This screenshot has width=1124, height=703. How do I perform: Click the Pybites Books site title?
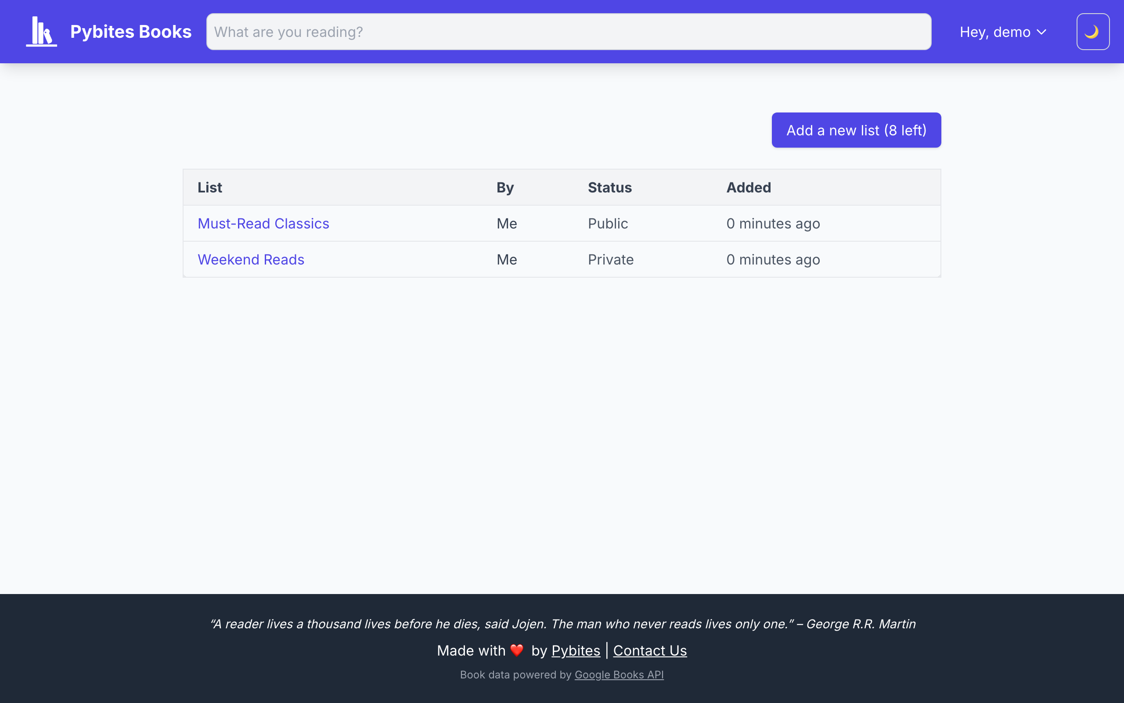(130, 32)
